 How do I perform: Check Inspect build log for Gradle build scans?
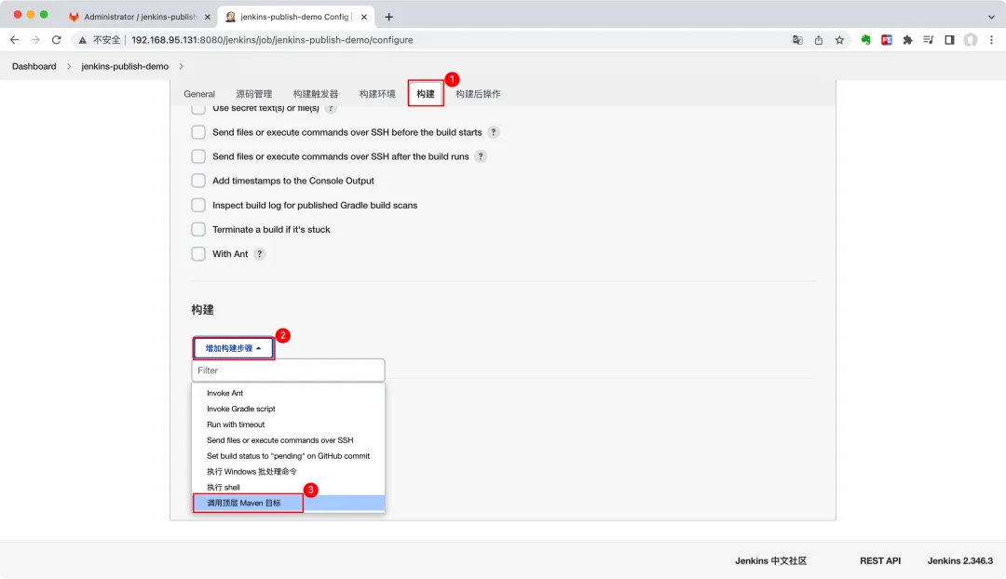[198, 205]
